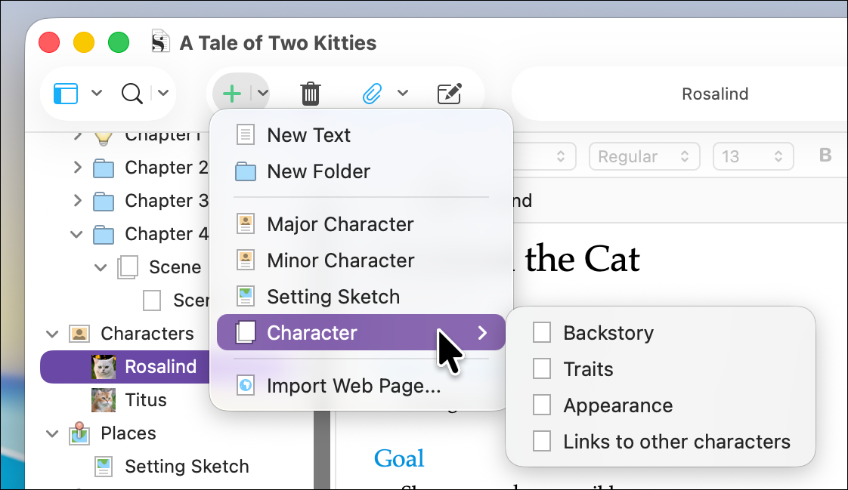The width and height of the screenshot is (848, 490).
Task: Select New Text menu item
Action: (x=308, y=135)
